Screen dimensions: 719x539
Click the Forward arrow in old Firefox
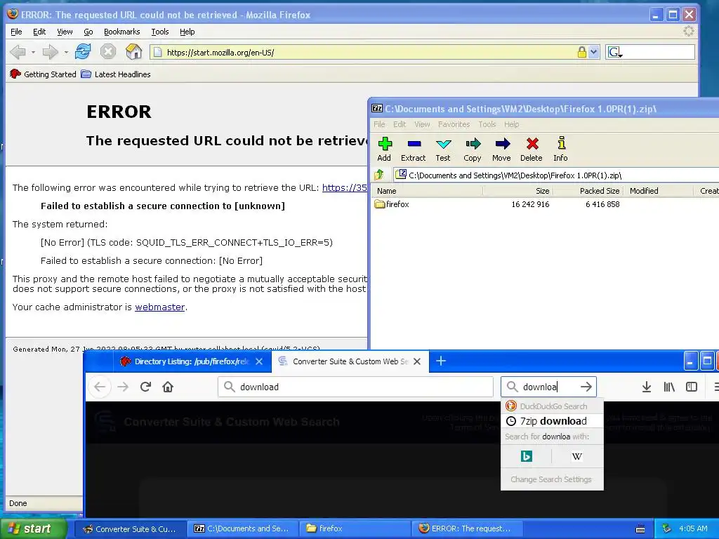(x=50, y=52)
